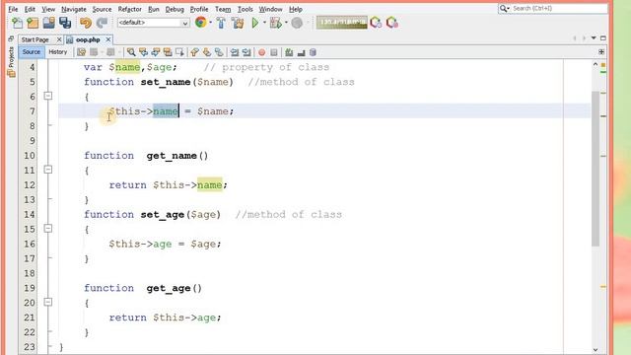
Task: Collapse the get_age code fold
Action: click(48, 302)
